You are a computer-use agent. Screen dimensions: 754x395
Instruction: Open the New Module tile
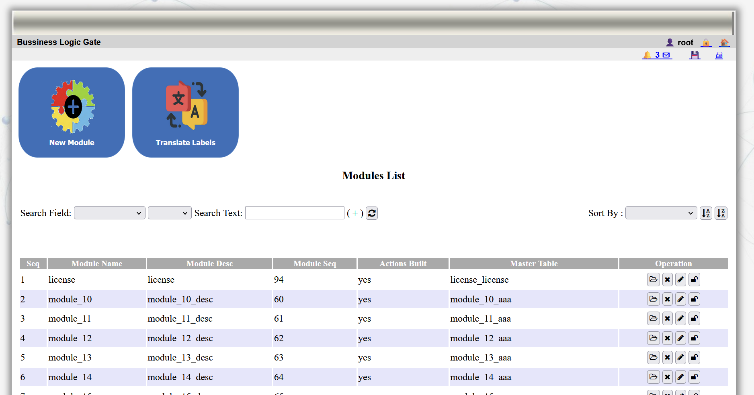[x=72, y=112]
